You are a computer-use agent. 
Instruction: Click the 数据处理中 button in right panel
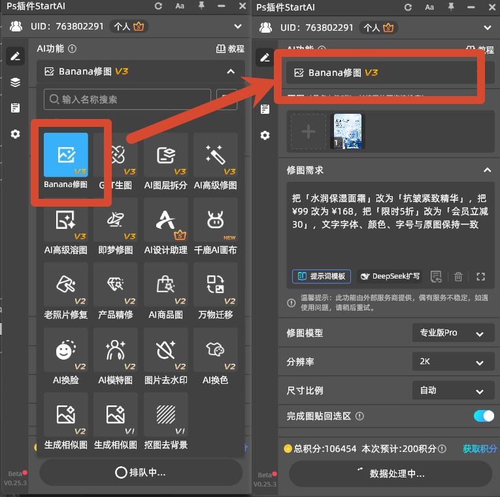point(390,473)
